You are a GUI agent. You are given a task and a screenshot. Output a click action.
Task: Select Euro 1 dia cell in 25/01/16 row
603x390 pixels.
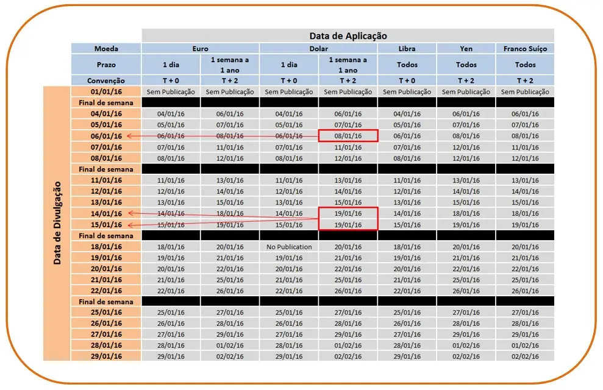[x=171, y=313]
